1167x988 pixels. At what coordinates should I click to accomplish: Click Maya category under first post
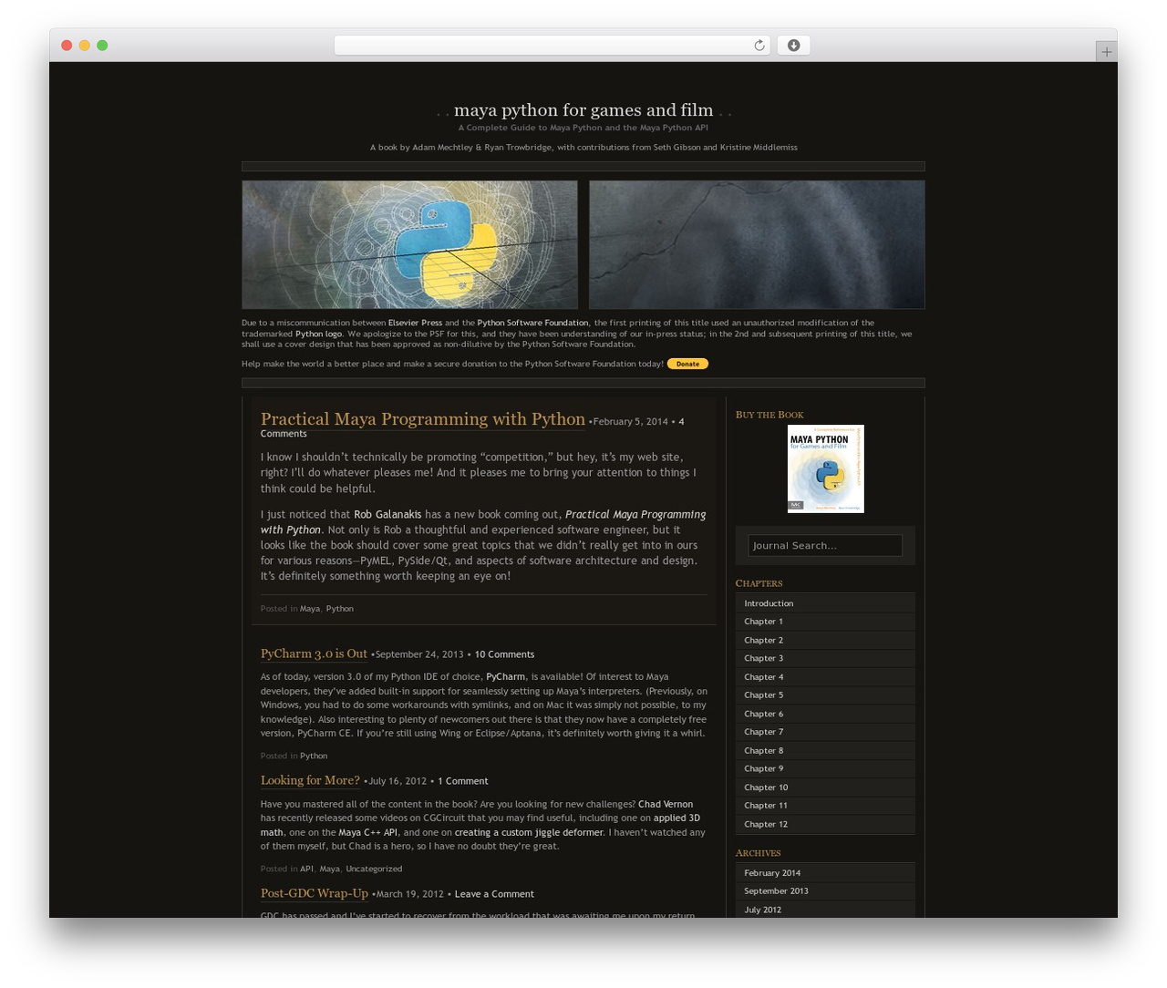(x=310, y=609)
